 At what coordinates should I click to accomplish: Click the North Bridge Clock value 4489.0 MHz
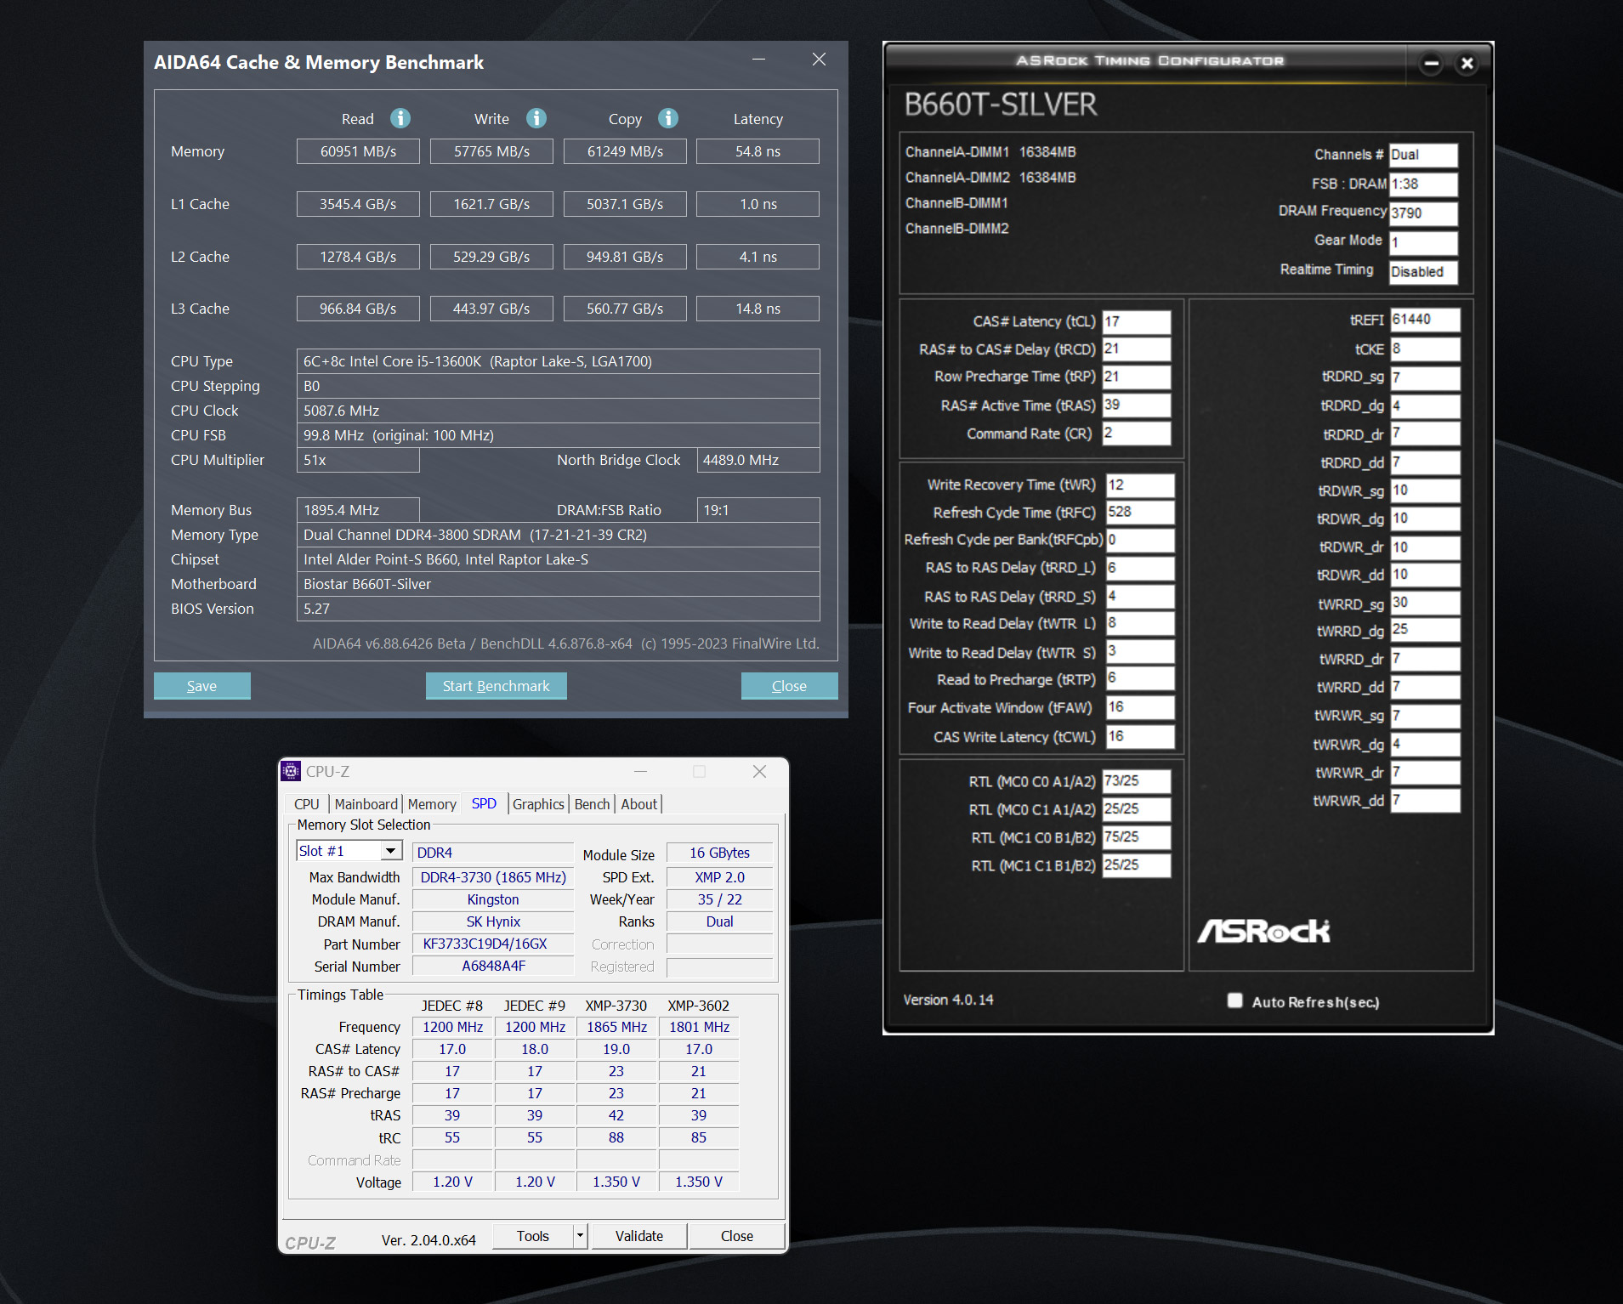click(758, 460)
